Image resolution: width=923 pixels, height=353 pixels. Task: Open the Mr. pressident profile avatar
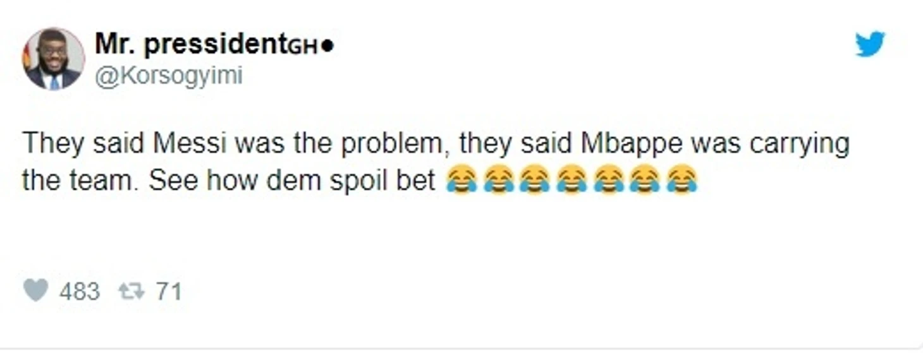(53, 59)
